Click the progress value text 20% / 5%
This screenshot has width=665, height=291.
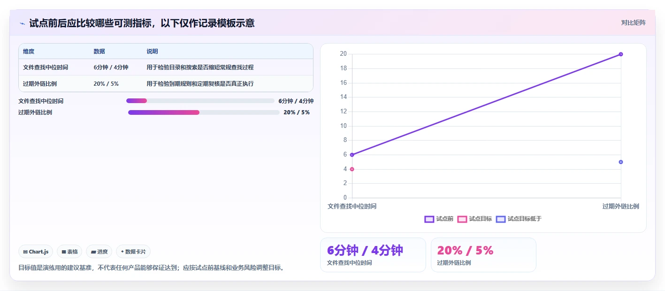(297, 112)
